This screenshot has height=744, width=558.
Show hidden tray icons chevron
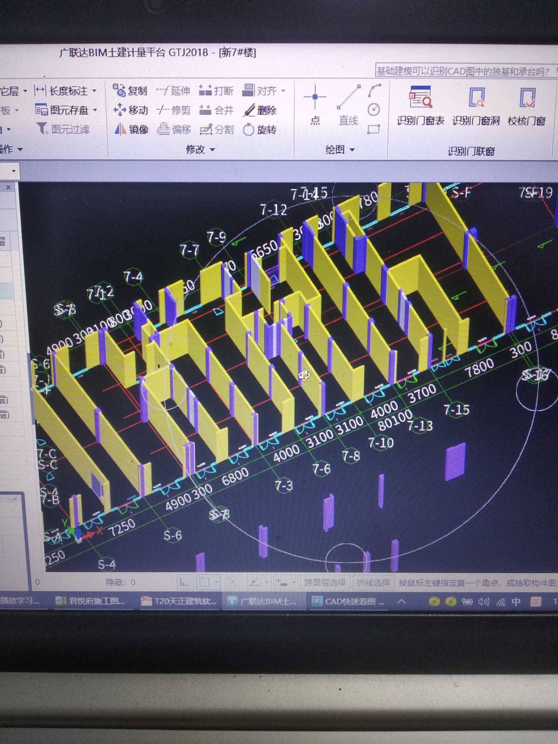click(x=401, y=601)
